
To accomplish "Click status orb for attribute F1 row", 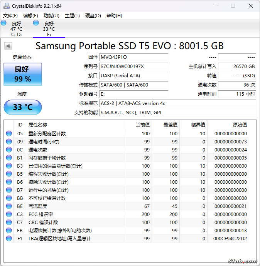I will pos(9,239).
